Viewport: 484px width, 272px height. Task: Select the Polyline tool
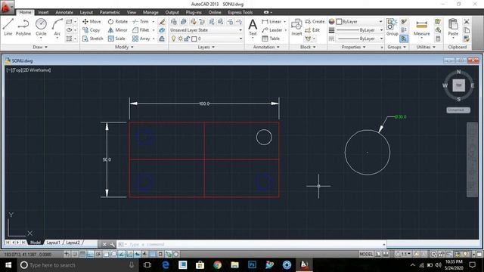(x=23, y=27)
